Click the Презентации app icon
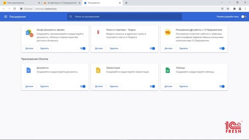 pyautogui.click(x=98, y=70)
